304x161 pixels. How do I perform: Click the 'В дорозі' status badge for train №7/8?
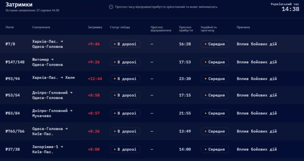coord(125,44)
